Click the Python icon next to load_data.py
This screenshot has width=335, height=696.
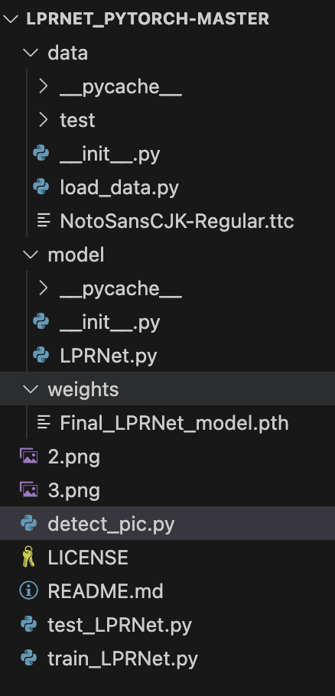[41, 187]
